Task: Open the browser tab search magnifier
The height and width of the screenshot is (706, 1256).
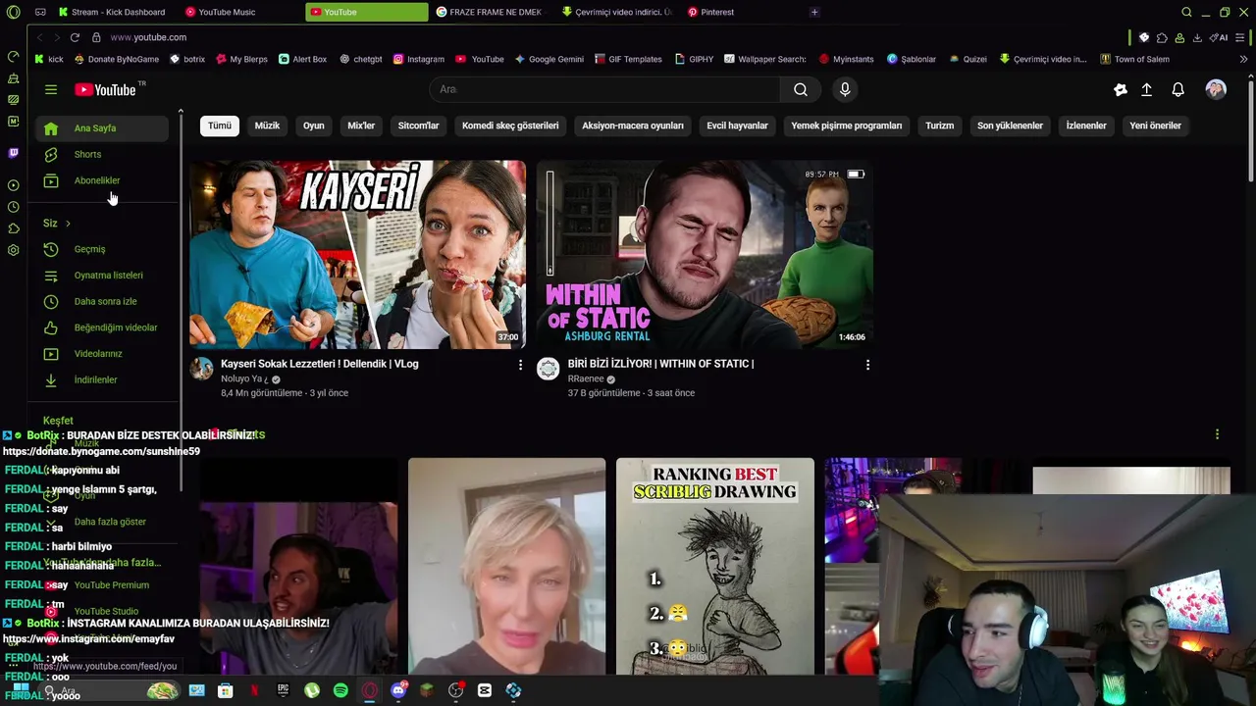Action: [1186, 12]
